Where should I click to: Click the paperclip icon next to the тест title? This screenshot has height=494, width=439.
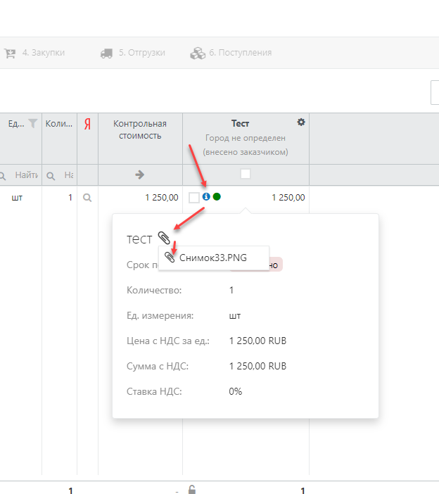pos(163,238)
